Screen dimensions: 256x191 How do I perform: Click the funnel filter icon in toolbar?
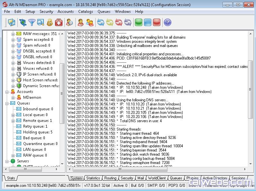click(x=32, y=22)
